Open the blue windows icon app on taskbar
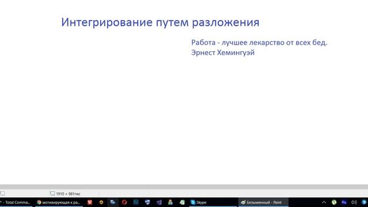This screenshot has height=207, width=368. 113,202
